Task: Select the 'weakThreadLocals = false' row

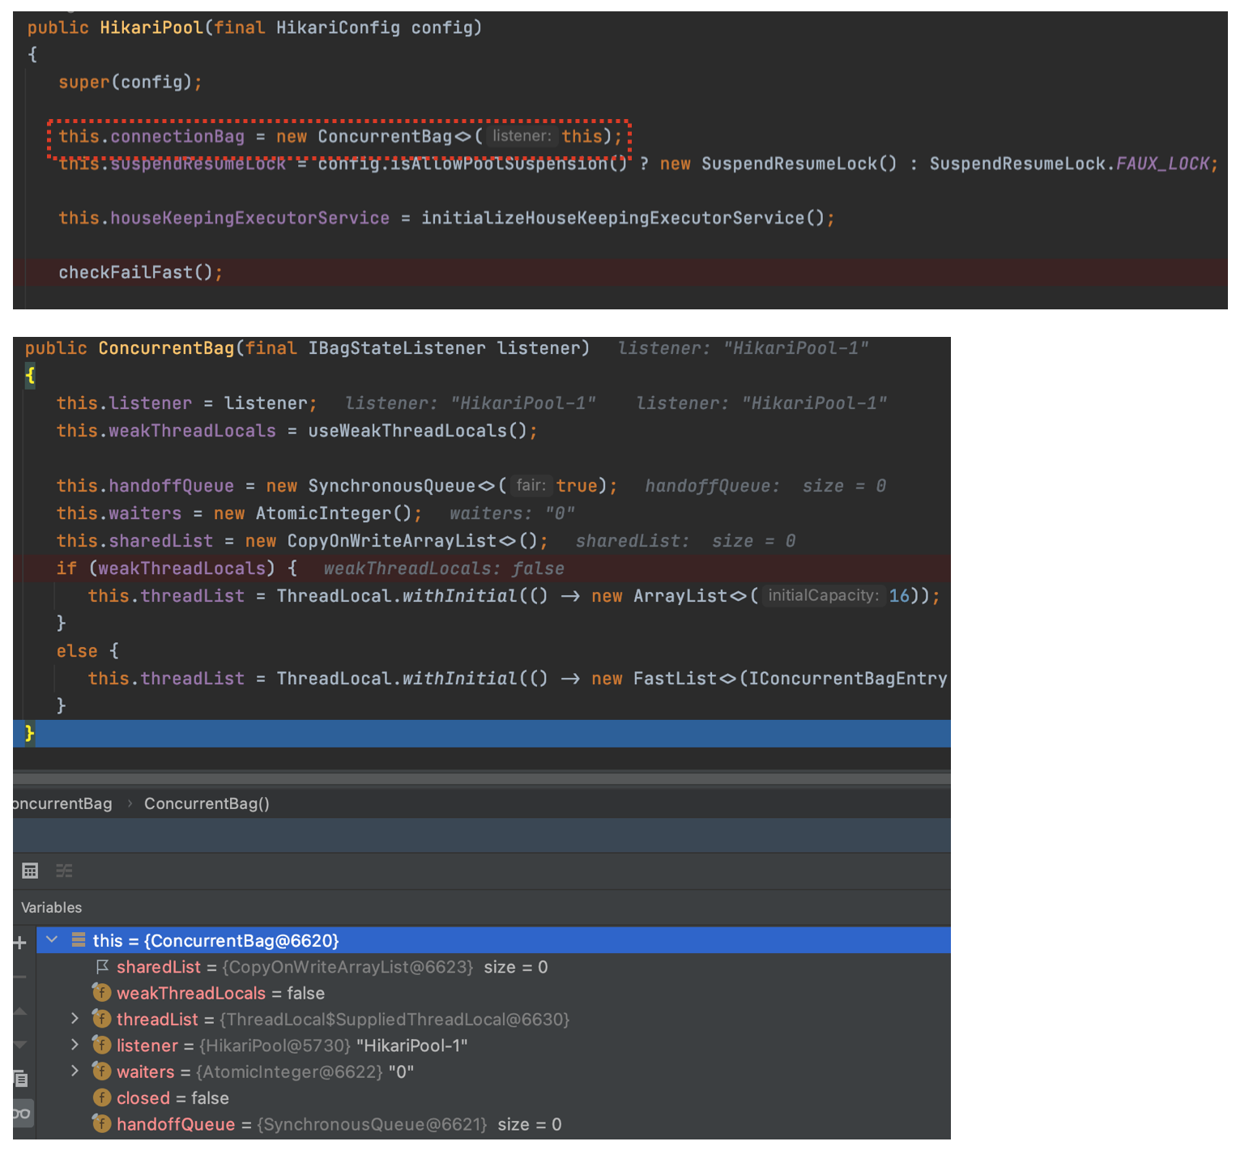Action: click(x=493, y=993)
